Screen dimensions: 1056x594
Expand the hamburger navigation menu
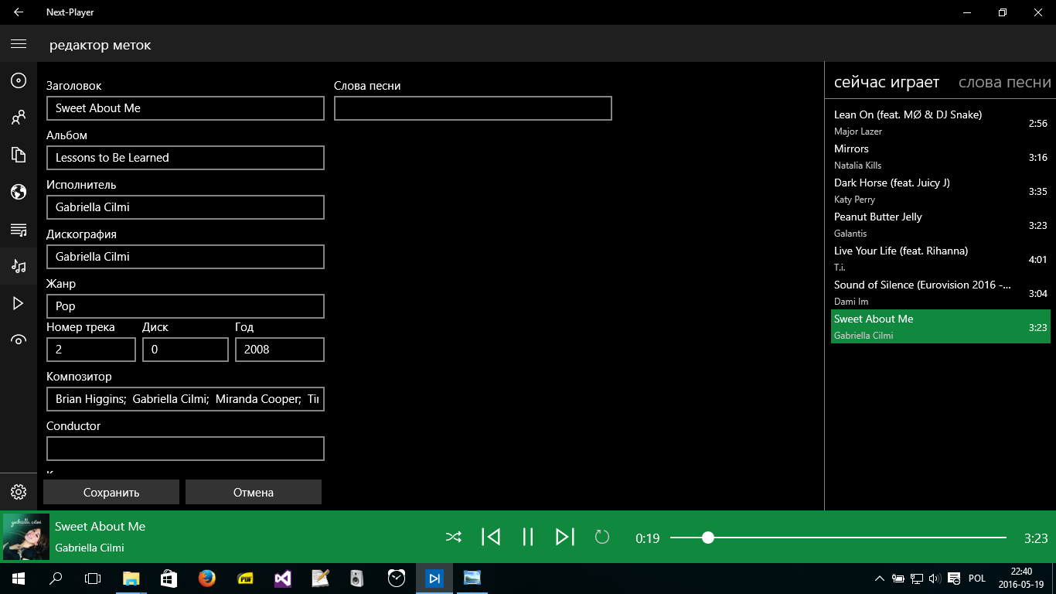point(19,44)
